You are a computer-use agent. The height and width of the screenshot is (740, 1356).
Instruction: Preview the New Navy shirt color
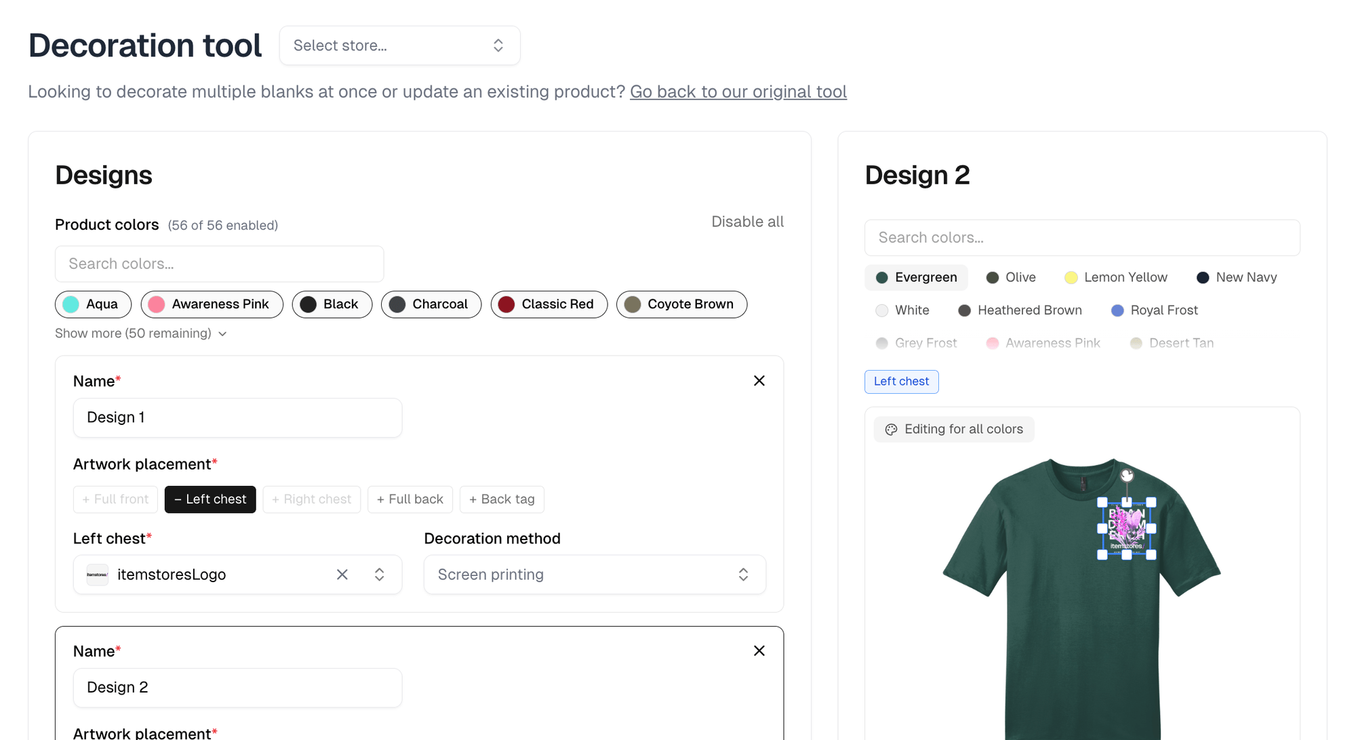point(1237,277)
